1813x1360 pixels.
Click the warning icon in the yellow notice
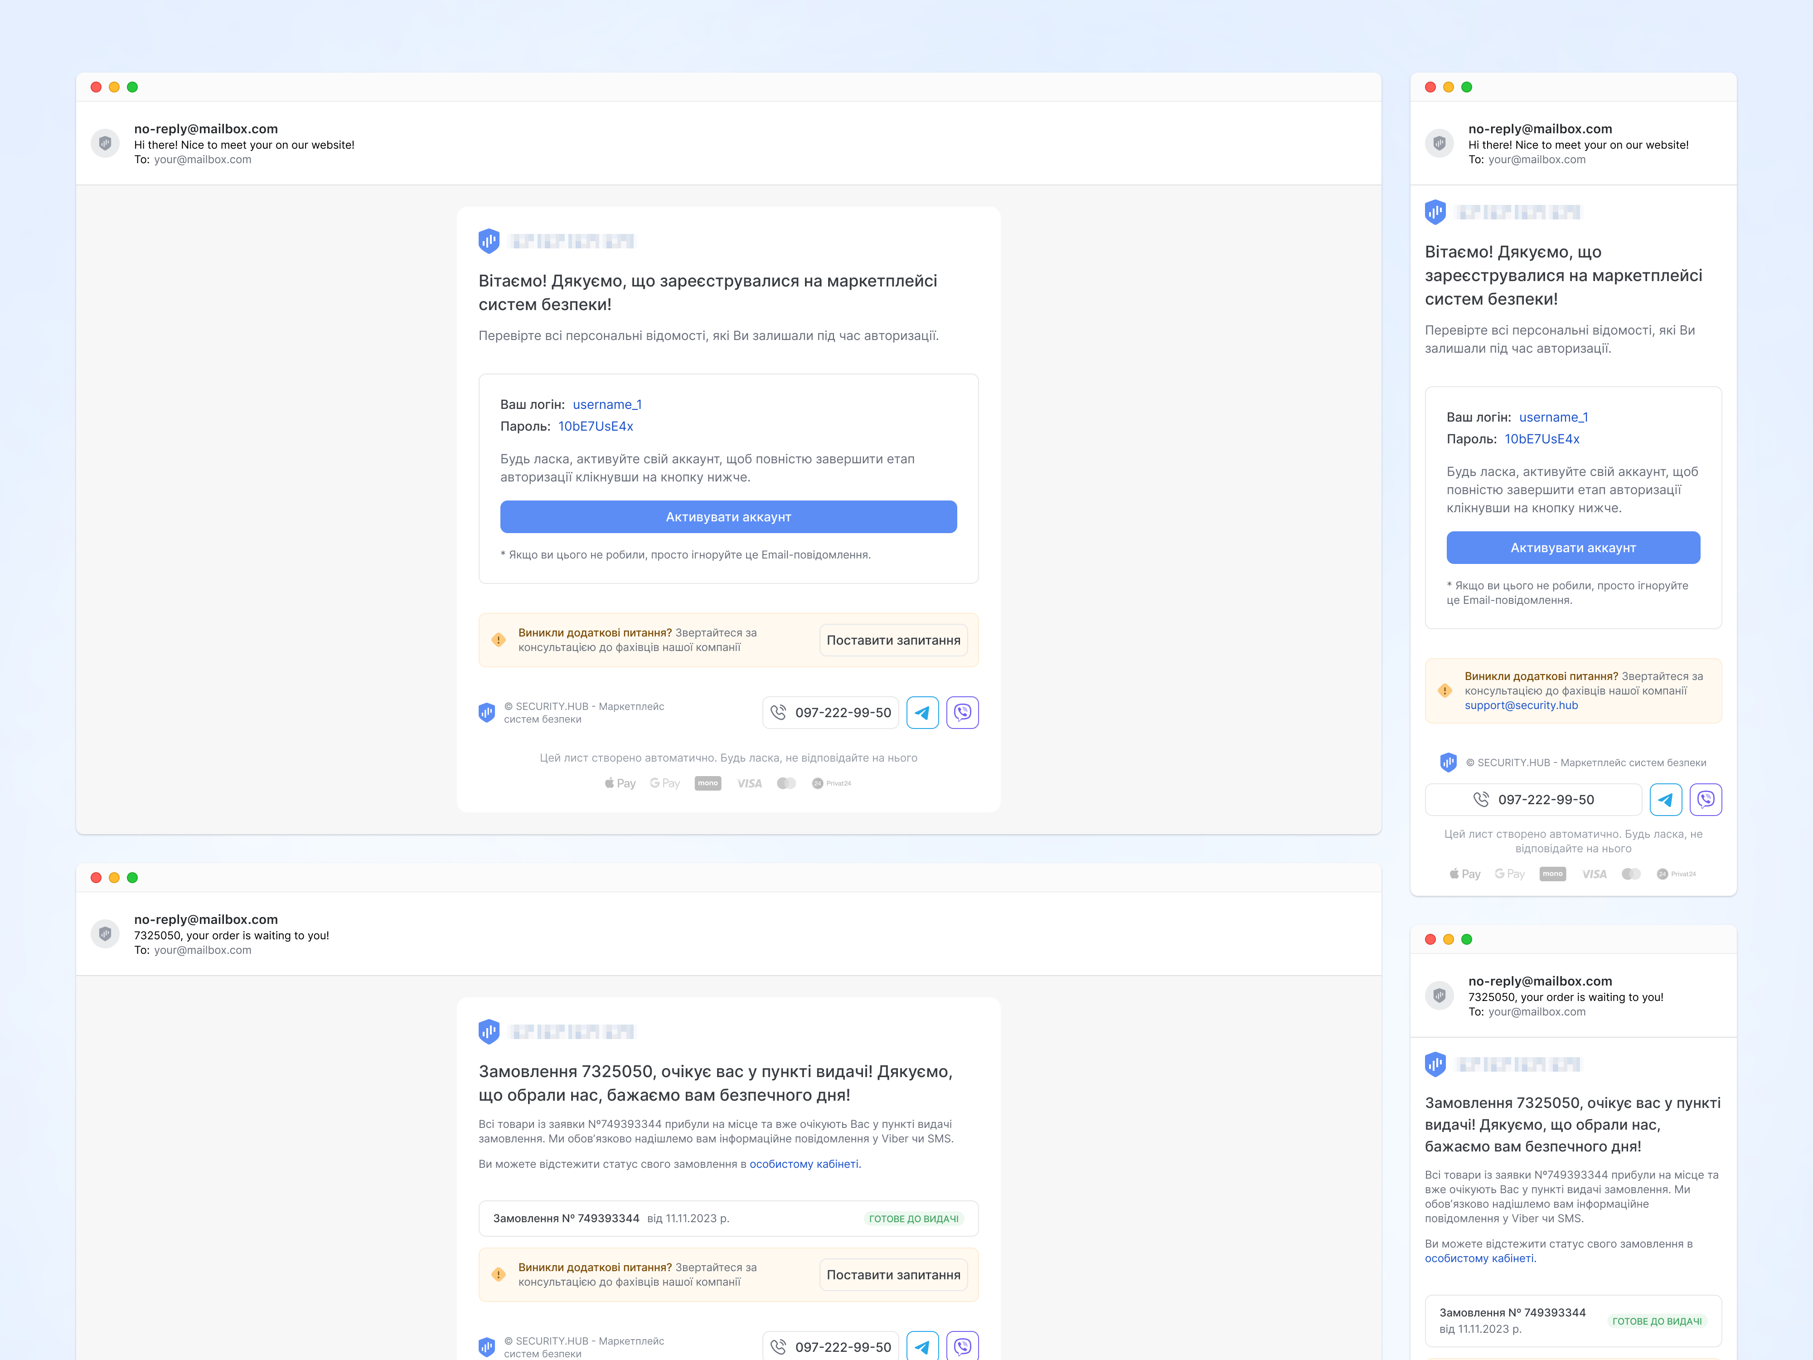(498, 639)
